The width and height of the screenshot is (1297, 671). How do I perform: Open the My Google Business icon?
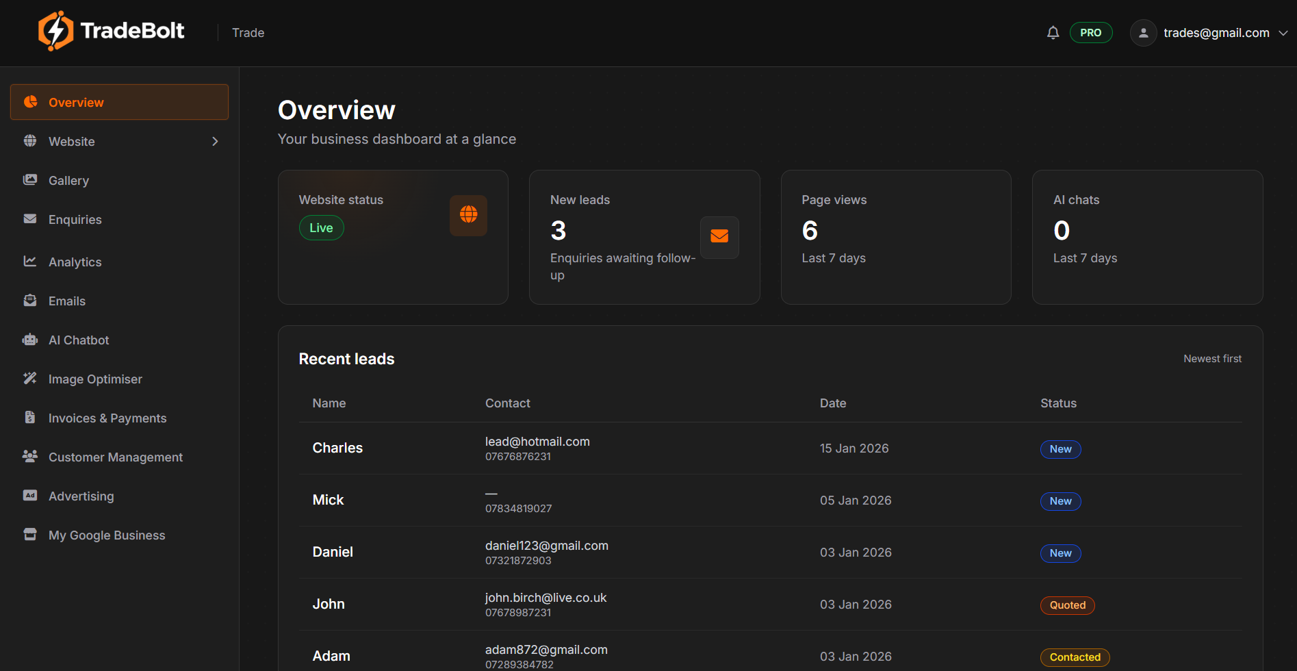pos(30,535)
